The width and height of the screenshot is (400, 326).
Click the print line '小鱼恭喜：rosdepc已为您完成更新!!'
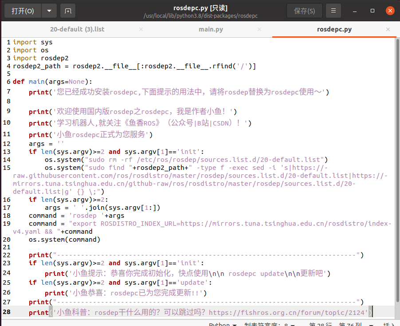click(x=125, y=293)
